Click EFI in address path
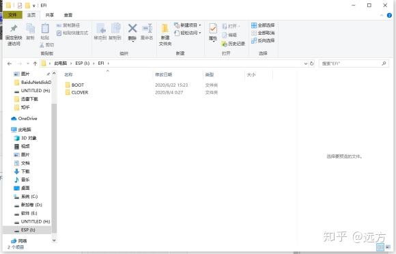 coord(101,63)
